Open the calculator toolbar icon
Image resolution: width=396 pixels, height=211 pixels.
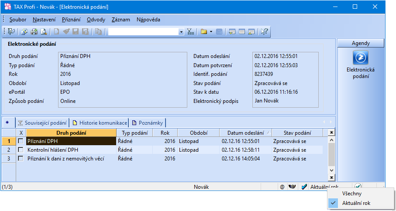pos(219,31)
